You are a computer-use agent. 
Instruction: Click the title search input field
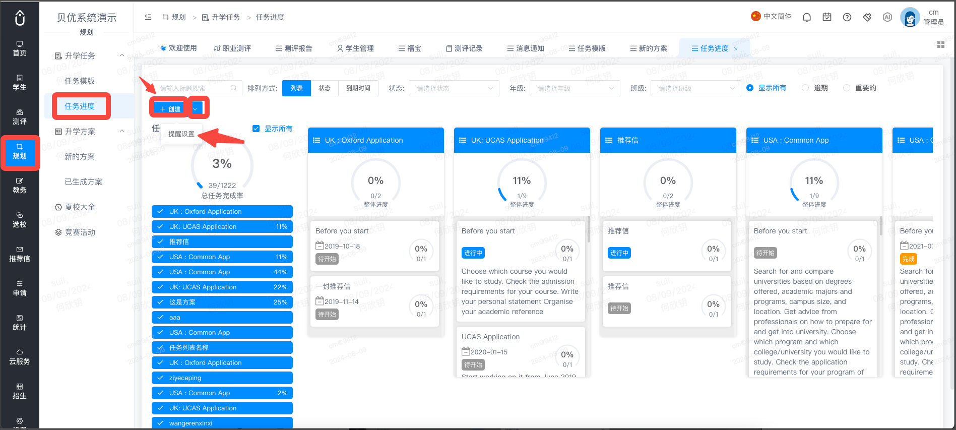tap(197, 88)
